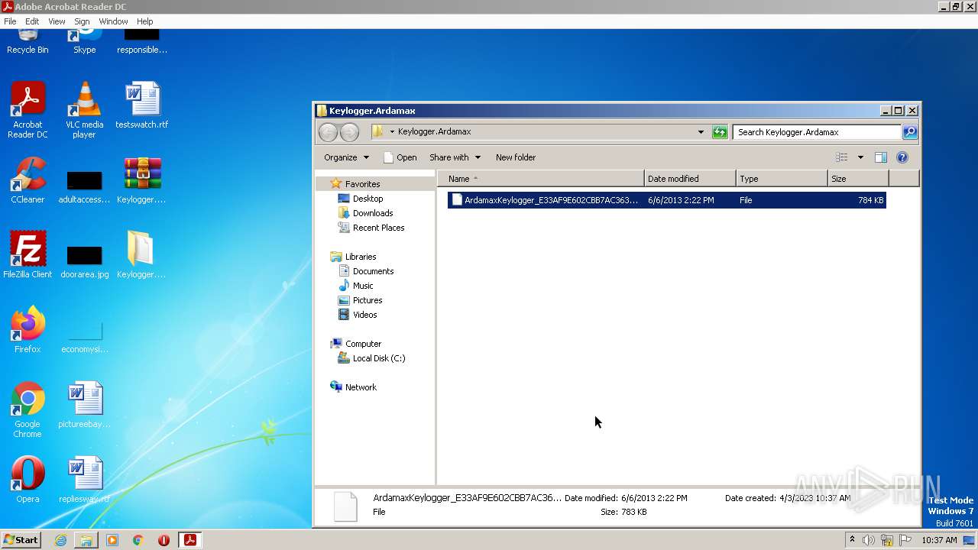
Task: Launch Firefox desktop shortcut
Action: (28, 329)
